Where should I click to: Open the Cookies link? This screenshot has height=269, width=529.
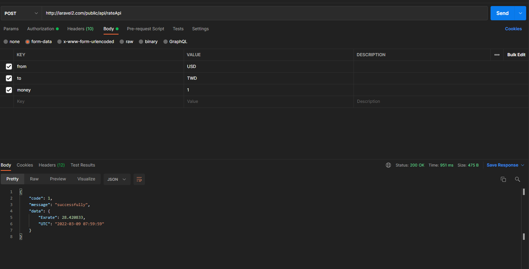[x=513, y=29]
